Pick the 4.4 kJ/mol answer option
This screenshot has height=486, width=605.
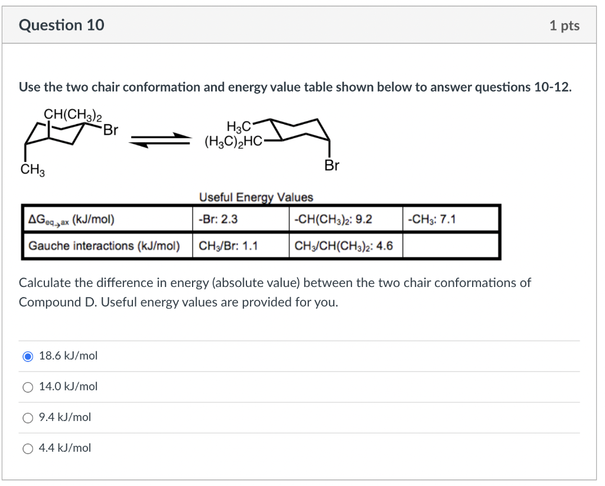click(x=27, y=448)
